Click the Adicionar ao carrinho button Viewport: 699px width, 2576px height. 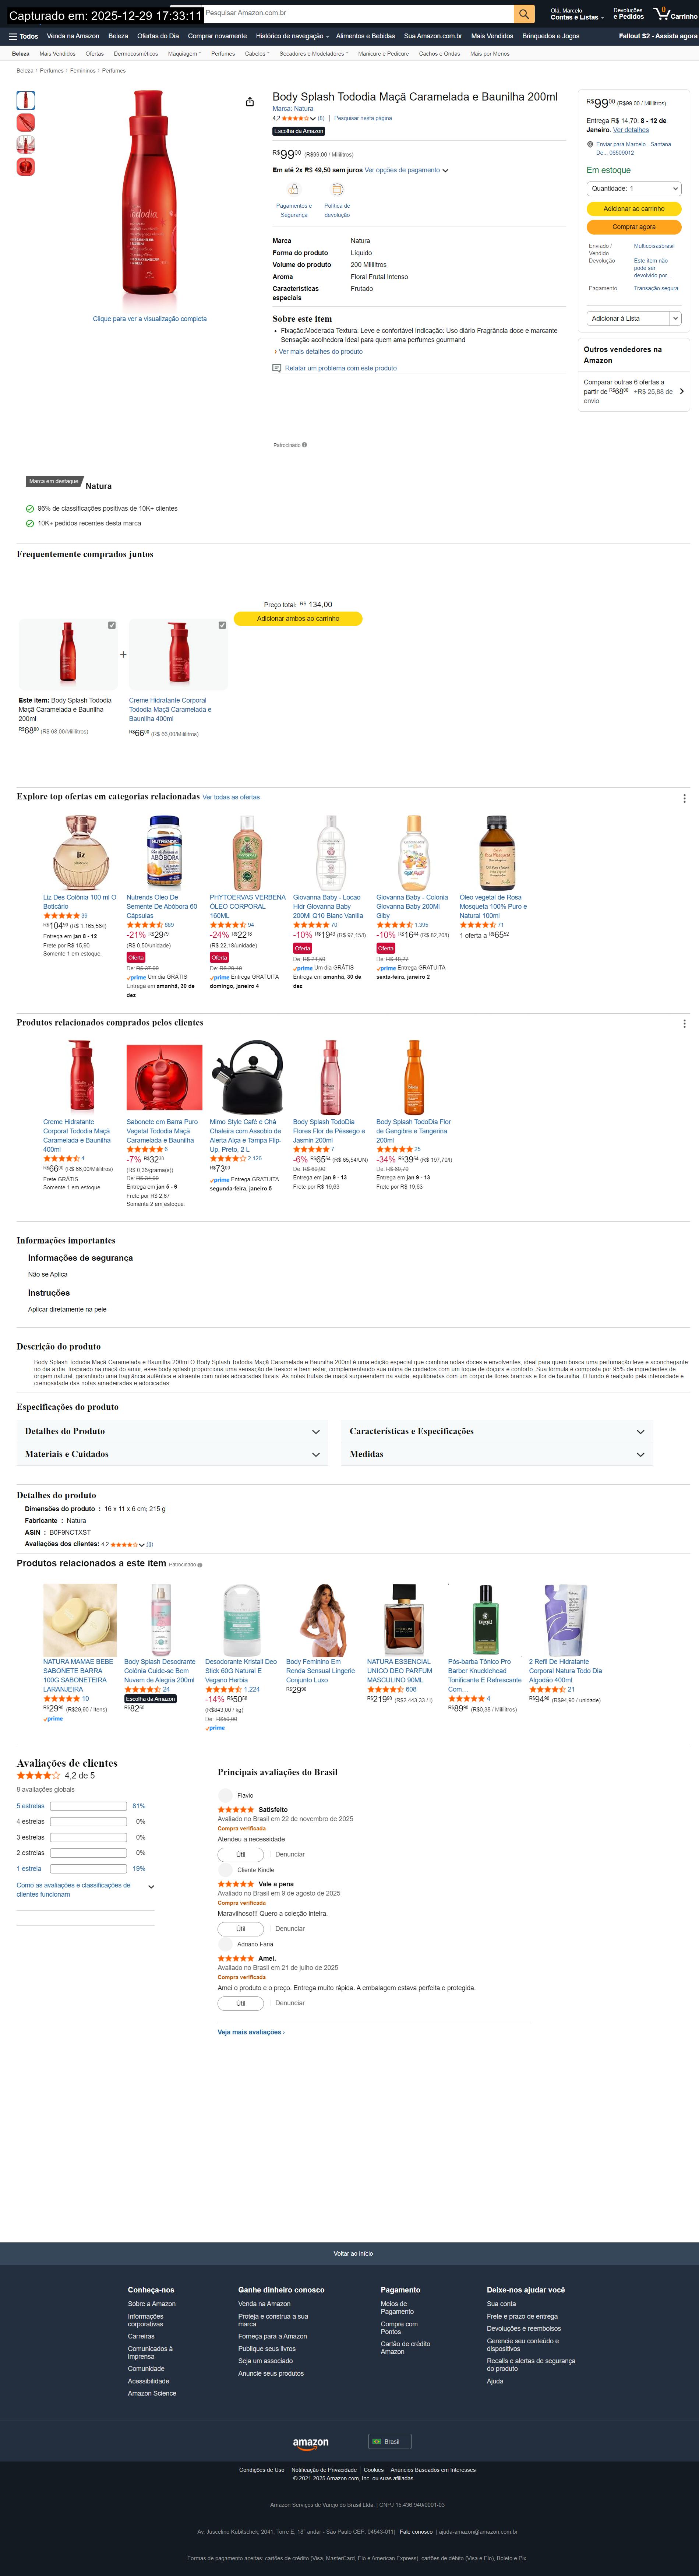point(634,209)
